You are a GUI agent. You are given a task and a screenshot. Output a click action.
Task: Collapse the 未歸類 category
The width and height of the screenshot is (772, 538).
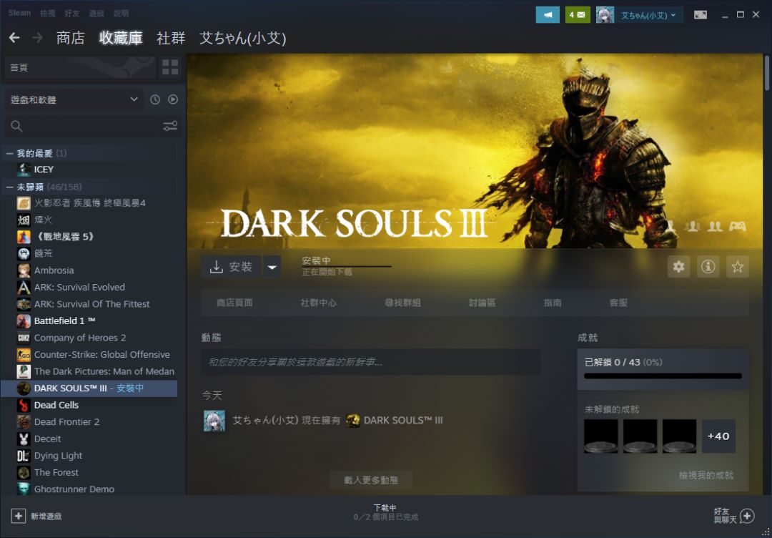tap(10, 187)
